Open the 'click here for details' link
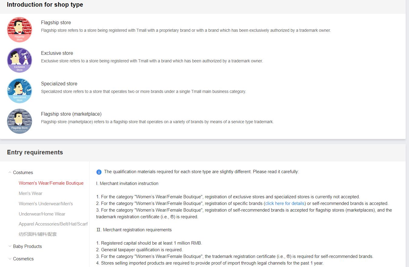 click(284, 203)
